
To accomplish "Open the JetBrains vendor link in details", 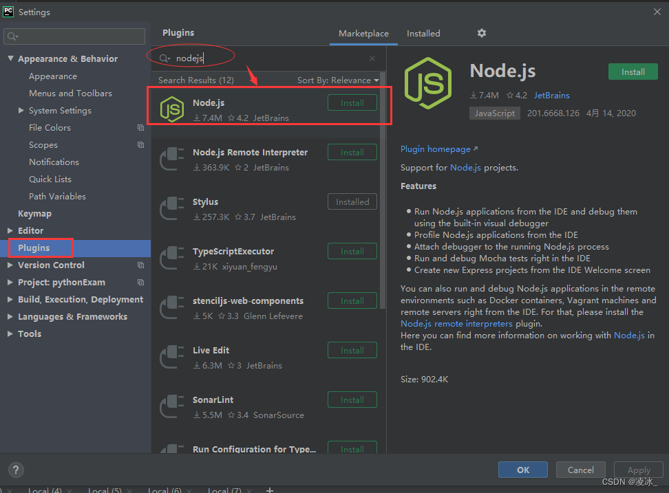I will coord(552,96).
